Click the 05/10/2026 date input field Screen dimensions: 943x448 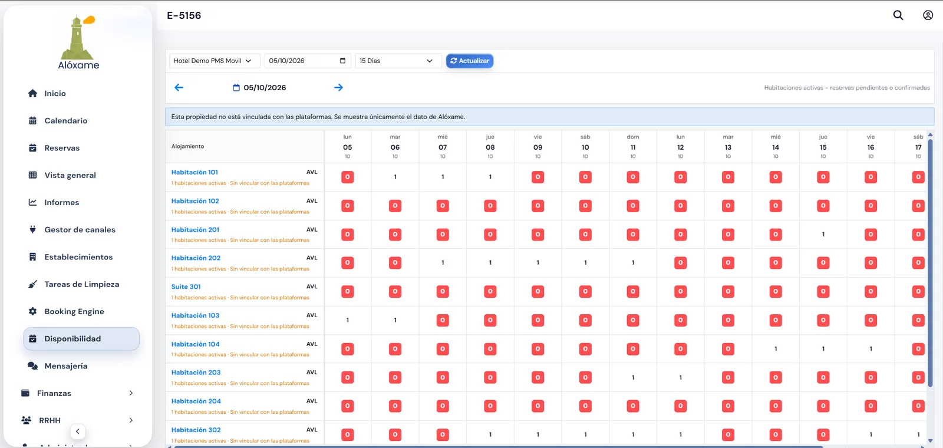[x=308, y=61]
